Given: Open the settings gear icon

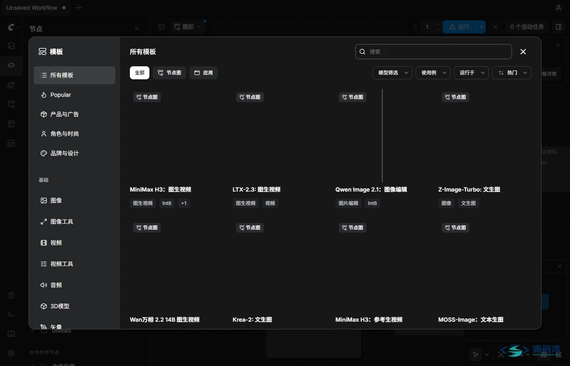Looking at the screenshot, I should [11, 353].
